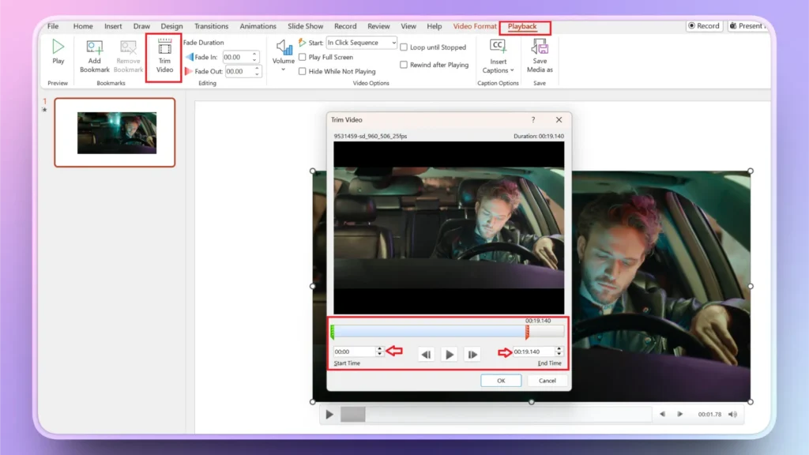Open Trim Video help question mark

pos(533,120)
